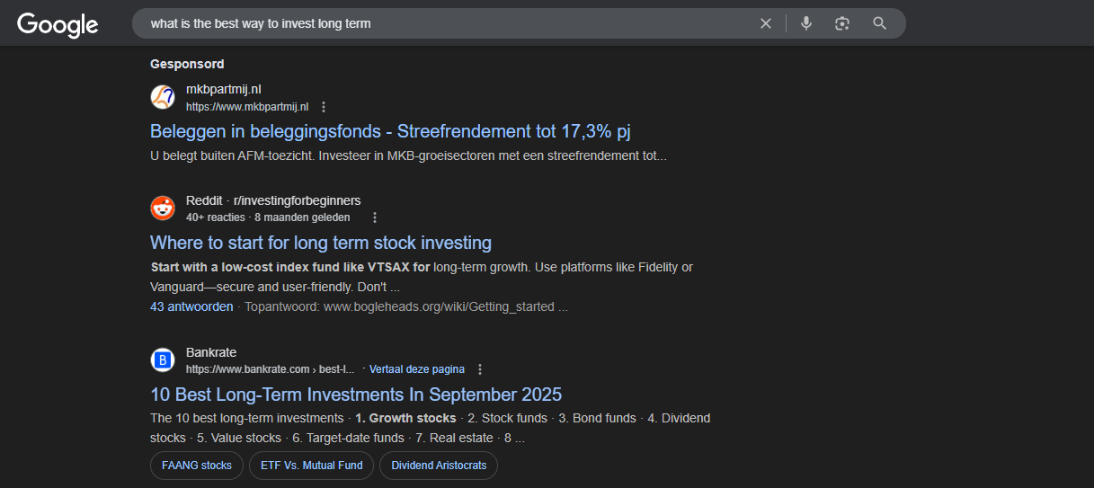
Task: Click the mkbpartmij.nl site favicon
Action: pyautogui.click(x=163, y=97)
